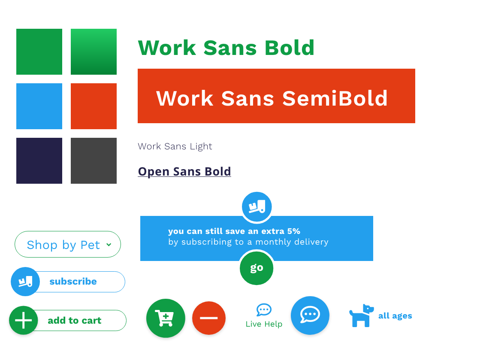Click the chevron arrow beside Shop by Pet
The width and height of the screenshot is (477, 358).
109,244
